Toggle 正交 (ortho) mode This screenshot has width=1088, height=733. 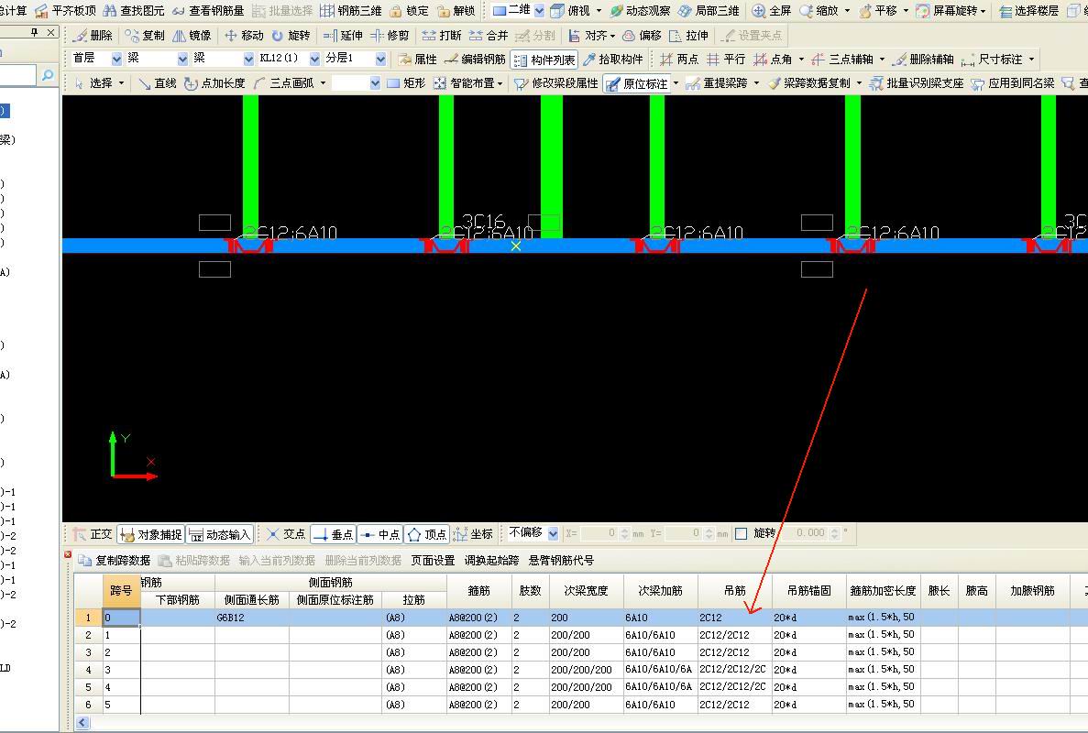(93, 534)
